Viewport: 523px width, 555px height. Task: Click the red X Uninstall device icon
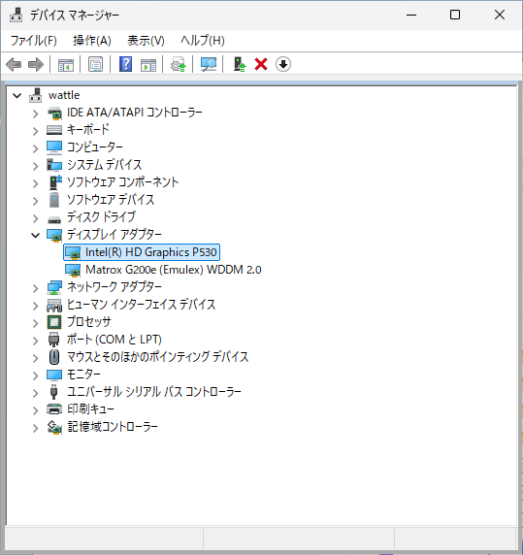tap(261, 64)
